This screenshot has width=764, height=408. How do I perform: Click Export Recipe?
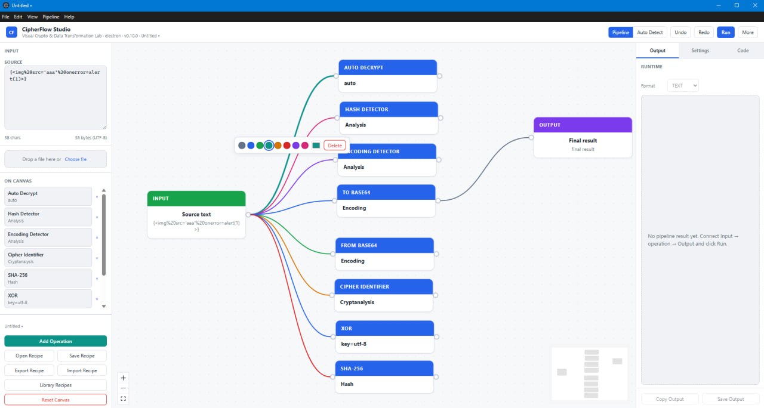tap(29, 370)
